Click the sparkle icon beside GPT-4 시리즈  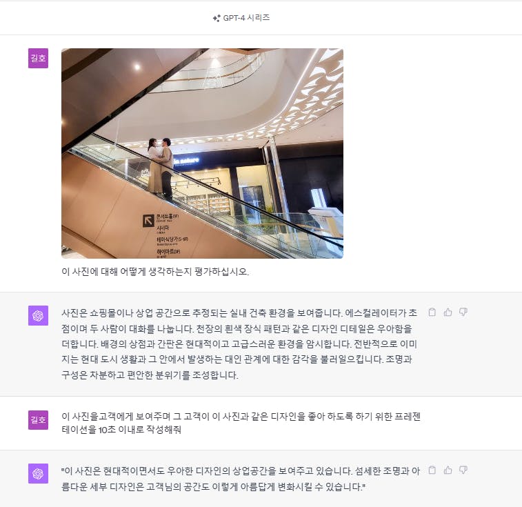coord(217,19)
